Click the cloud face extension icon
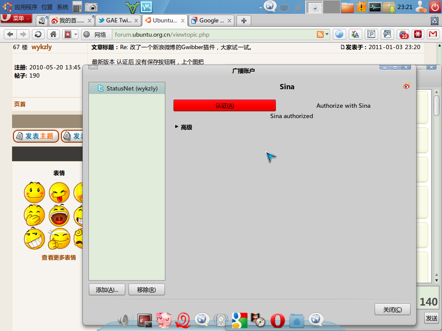 coord(387,34)
